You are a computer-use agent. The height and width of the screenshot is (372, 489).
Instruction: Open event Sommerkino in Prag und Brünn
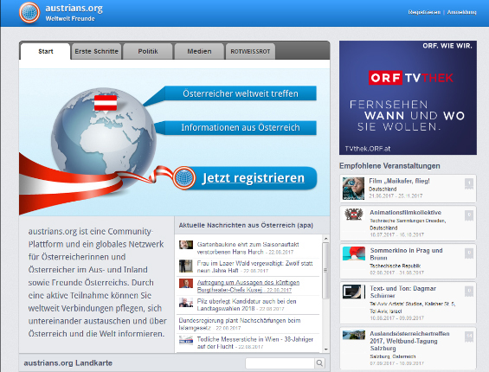(x=407, y=253)
